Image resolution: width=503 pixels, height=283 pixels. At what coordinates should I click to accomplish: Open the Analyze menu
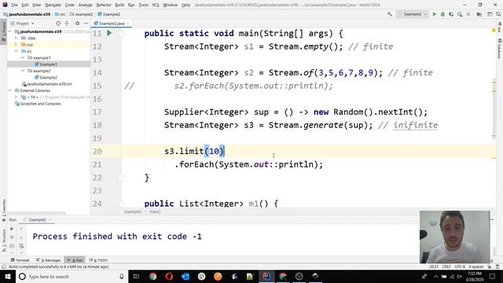(x=85, y=5)
